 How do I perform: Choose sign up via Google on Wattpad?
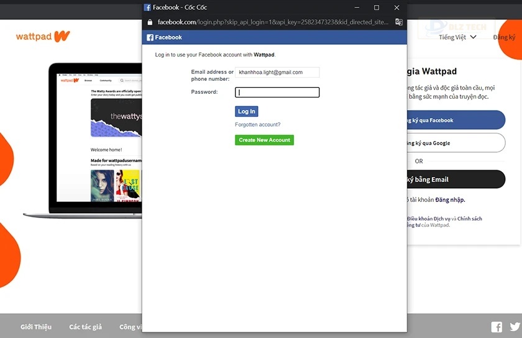tap(456, 143)
